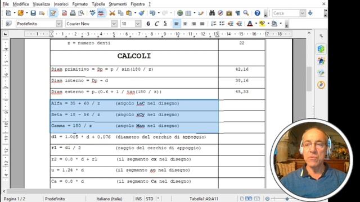Open the Gallery icon

click(229, 13)
